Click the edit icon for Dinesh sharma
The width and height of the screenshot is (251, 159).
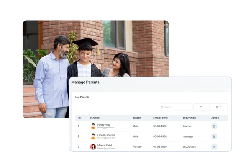214,136
